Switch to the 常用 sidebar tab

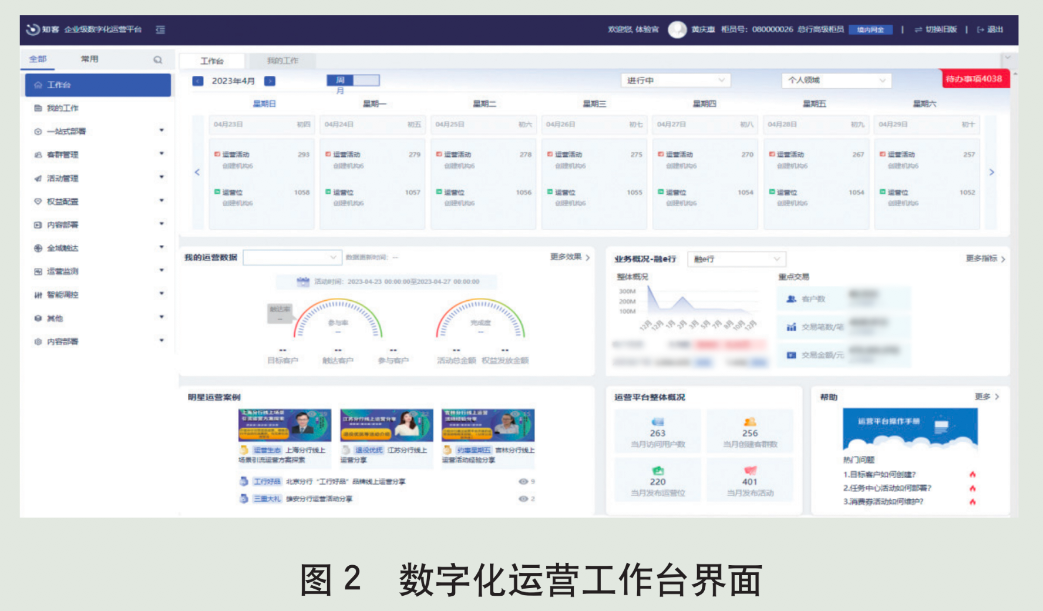[89, 59]
